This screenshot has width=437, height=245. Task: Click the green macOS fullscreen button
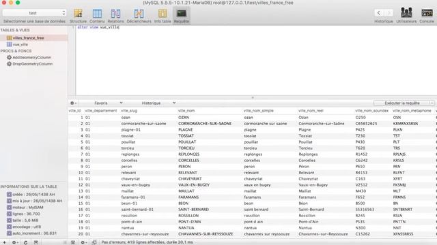(18, 3)
